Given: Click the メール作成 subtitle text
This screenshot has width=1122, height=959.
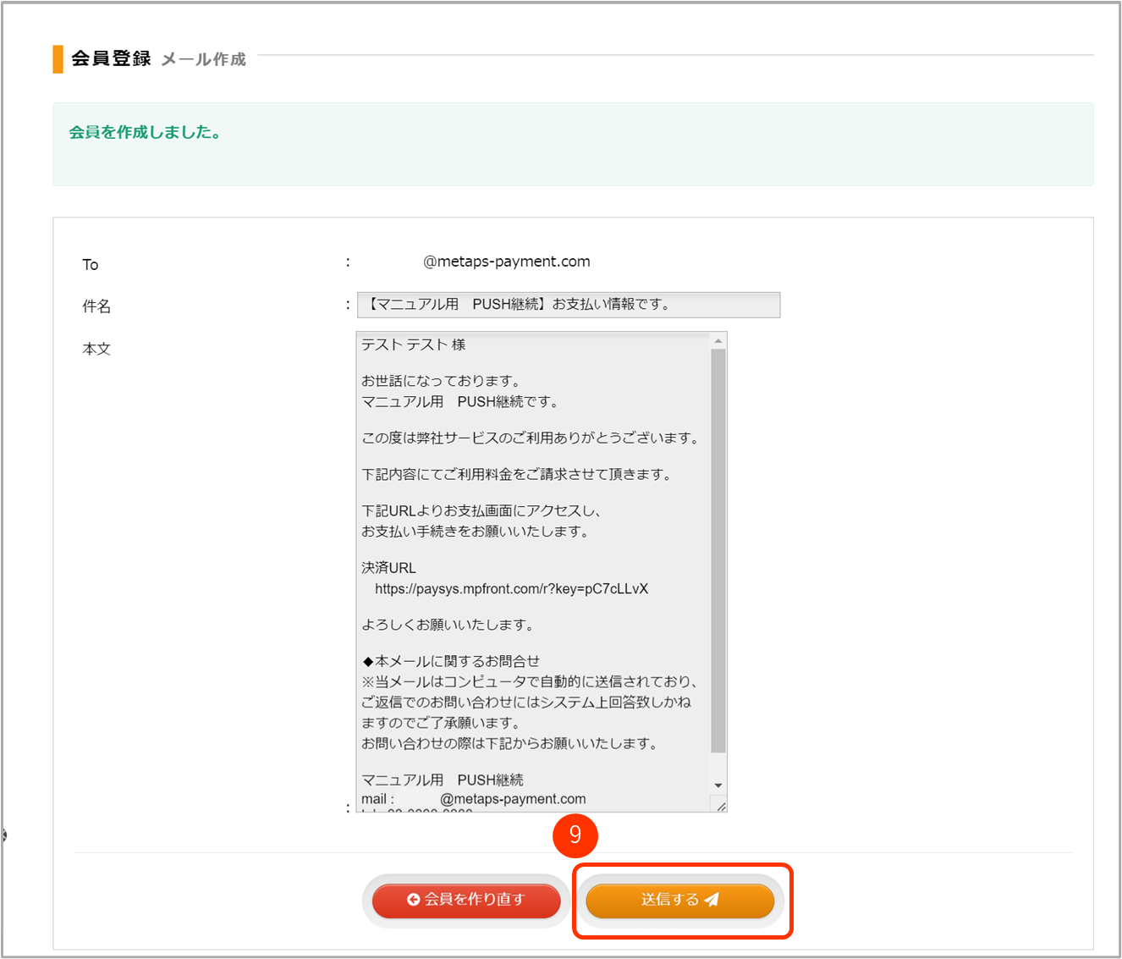Looking at the screenshot, I should tap(203, 59).
